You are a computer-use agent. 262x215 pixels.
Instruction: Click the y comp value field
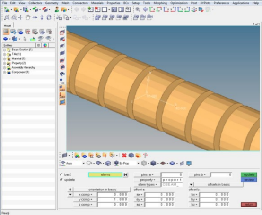pyautogui.click(x=113, y=199)
